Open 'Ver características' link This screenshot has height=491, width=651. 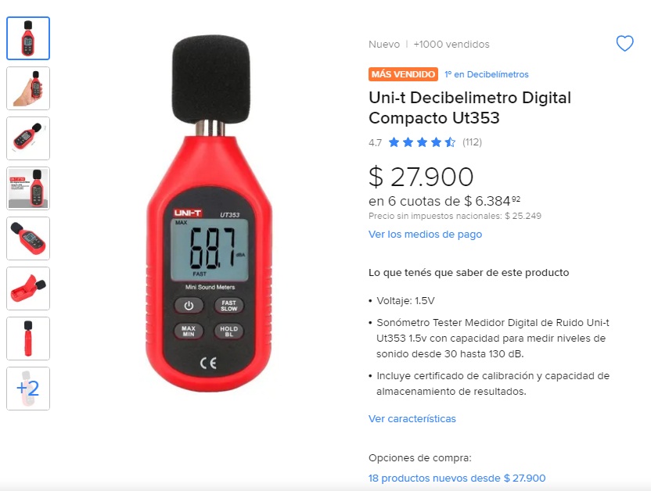pyautogui.click(x=412, y=419)
